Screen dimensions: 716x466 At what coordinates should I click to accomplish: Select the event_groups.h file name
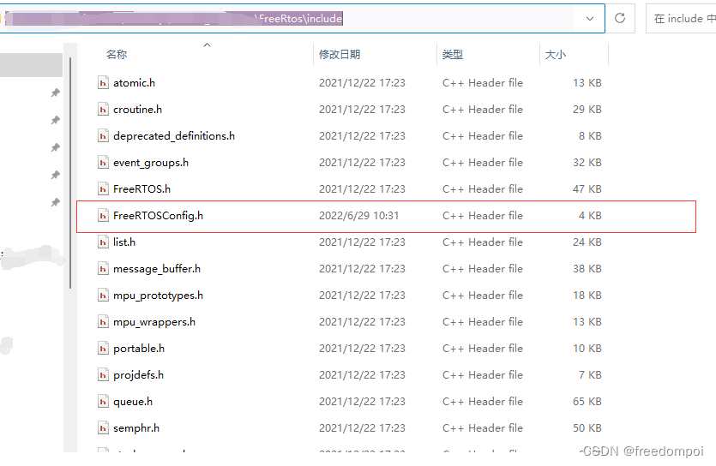151,163
